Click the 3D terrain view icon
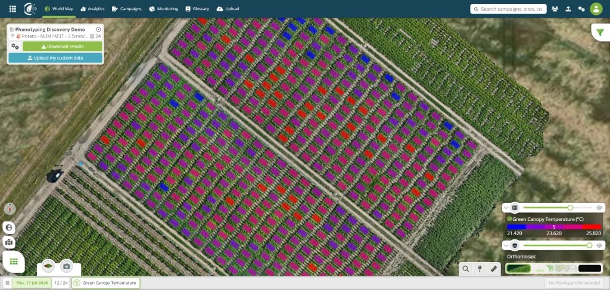 48,266
